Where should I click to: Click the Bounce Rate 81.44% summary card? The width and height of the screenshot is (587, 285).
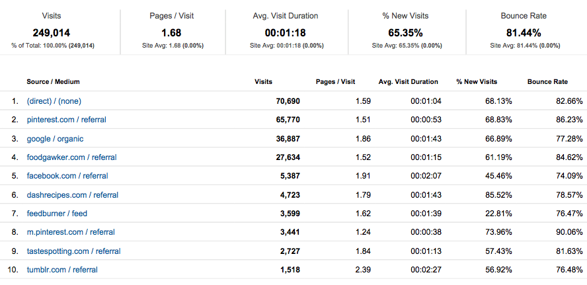click(525, 32)
